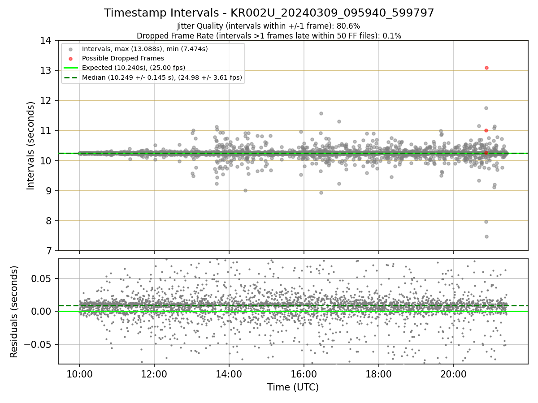Click the 'Expected (10.240s), (25.00 fps)' legend entry
This screenshot has height=403, width=538.
coord(134,68)
